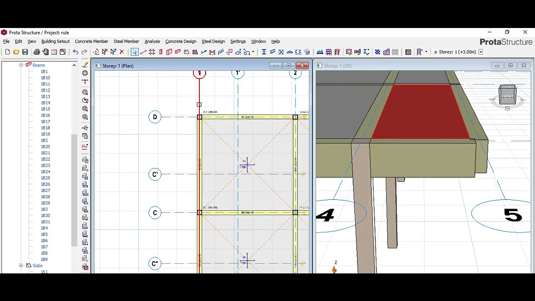Select the Shearwall tool

tap(169, 52)
